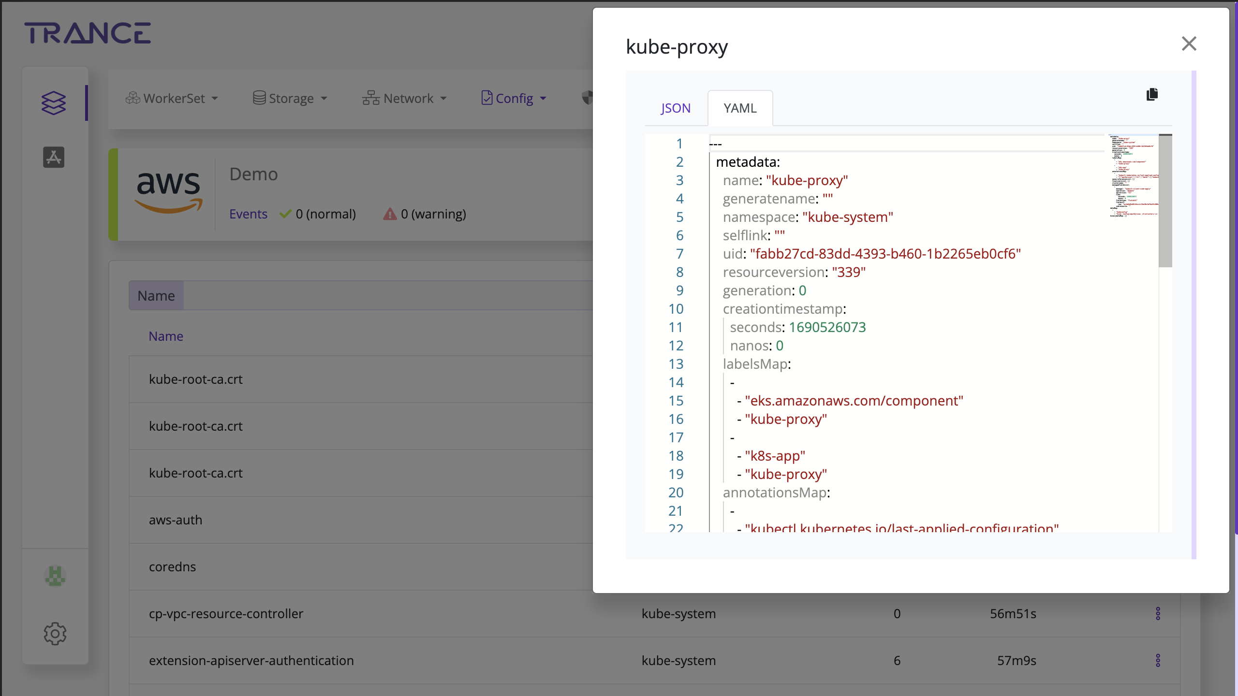
Task: Expand the Network dropdown menu
Action: tap(404, 99)
